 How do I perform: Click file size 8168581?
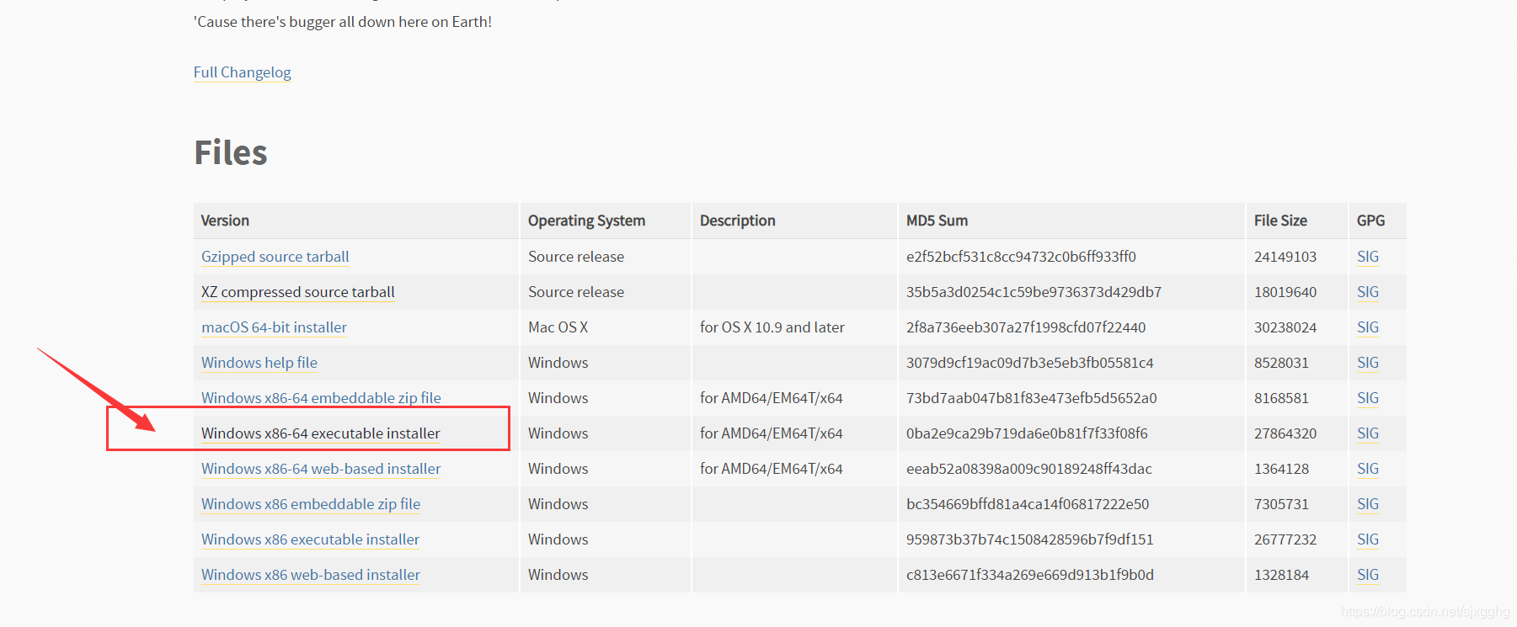(1281, 398)
